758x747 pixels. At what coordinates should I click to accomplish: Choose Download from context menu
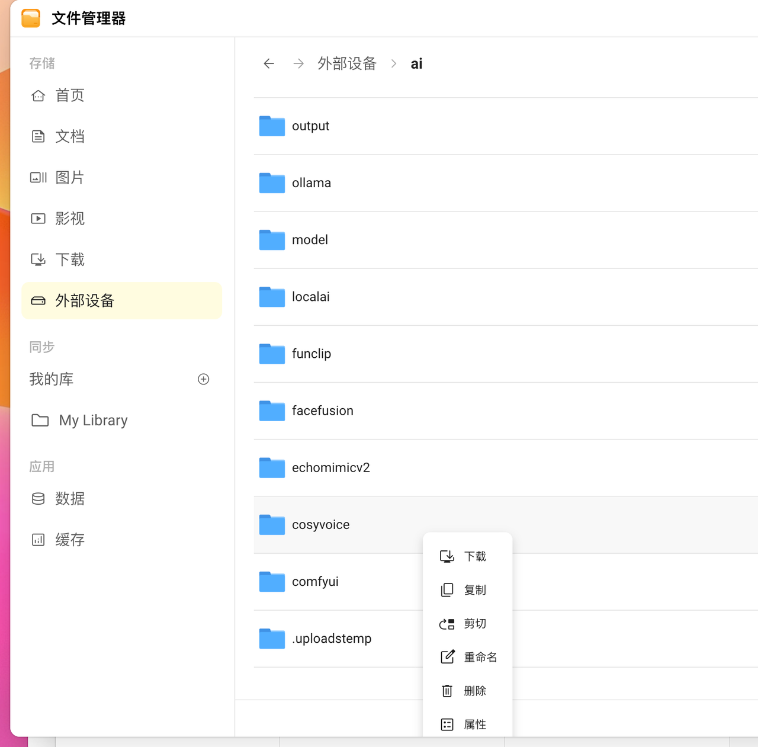coord(474,556)
